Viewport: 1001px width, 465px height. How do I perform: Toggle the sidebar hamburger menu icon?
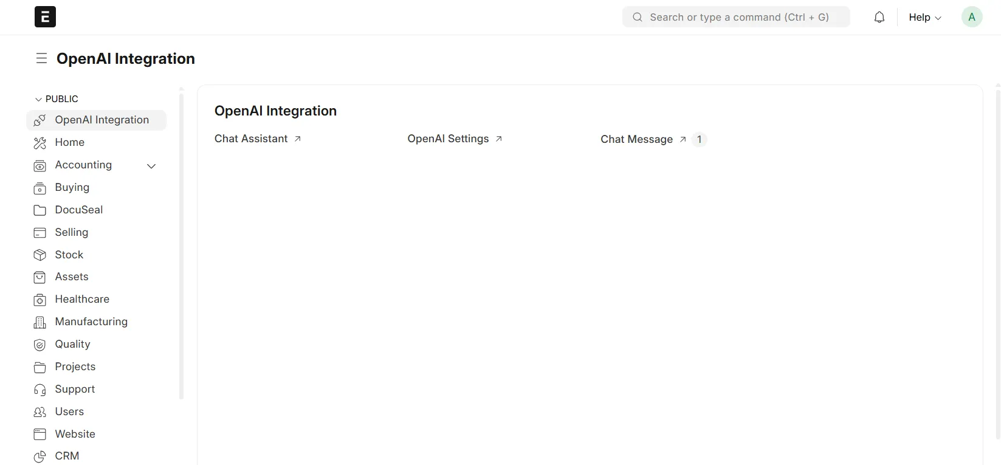click(41, 58)
